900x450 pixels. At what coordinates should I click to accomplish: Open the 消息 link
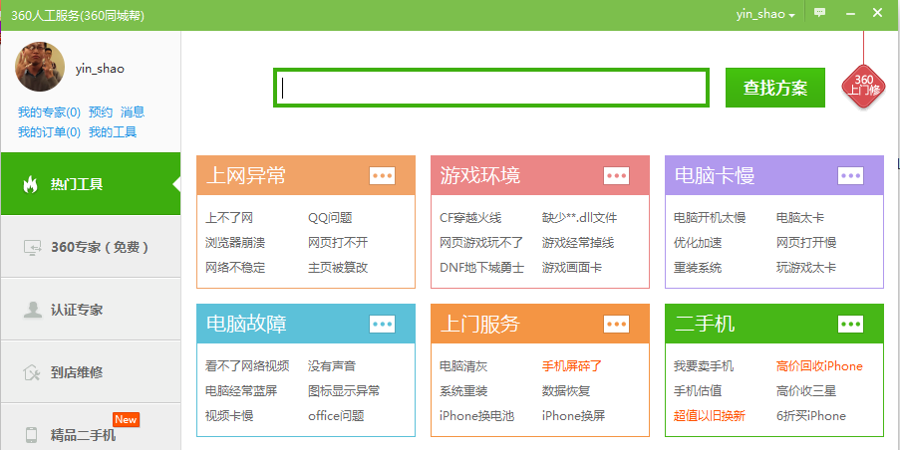pyautogui.click(x=133, y=112)
